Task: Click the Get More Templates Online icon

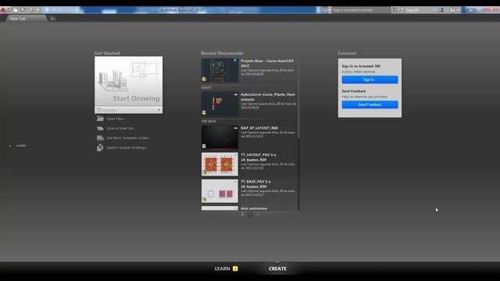Action: pyautogui.click(x=100, y=138)
